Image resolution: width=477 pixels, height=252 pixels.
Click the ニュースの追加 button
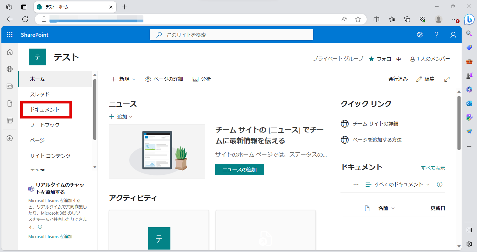coord(239,170)
